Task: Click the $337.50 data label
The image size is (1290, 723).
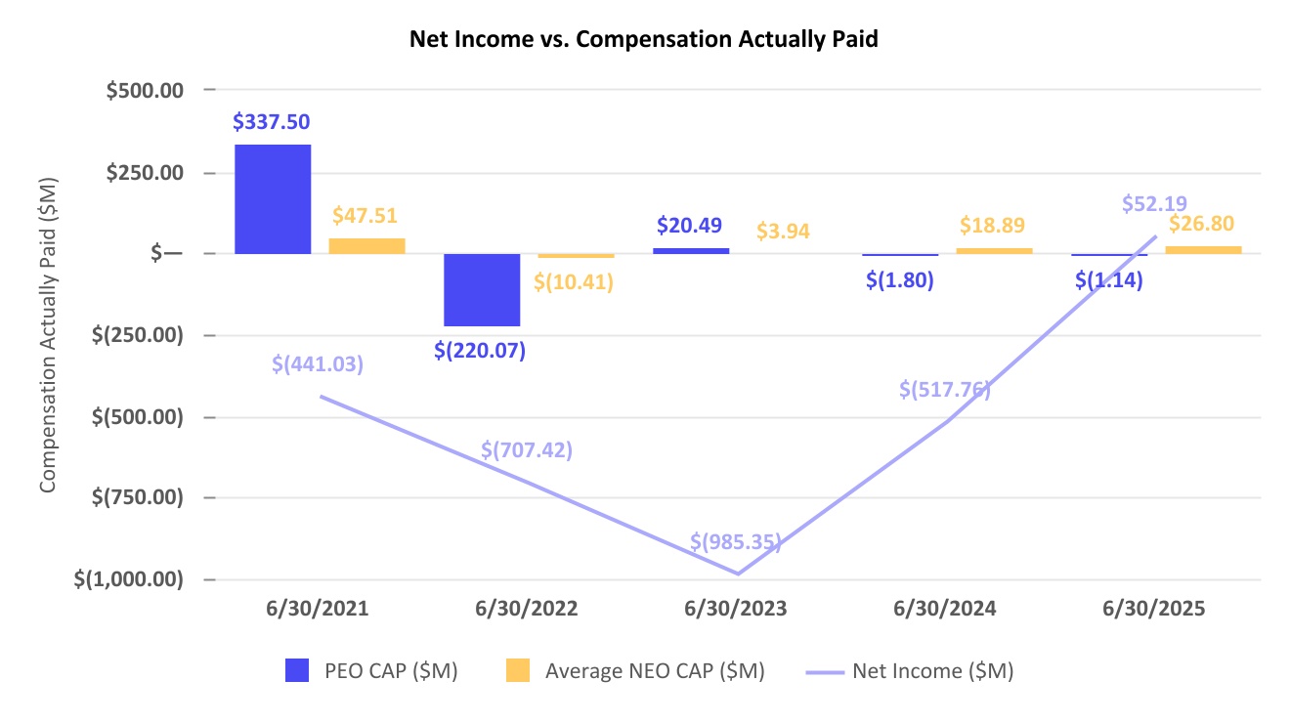Action: pyautogui.click(x=273, y=122)
